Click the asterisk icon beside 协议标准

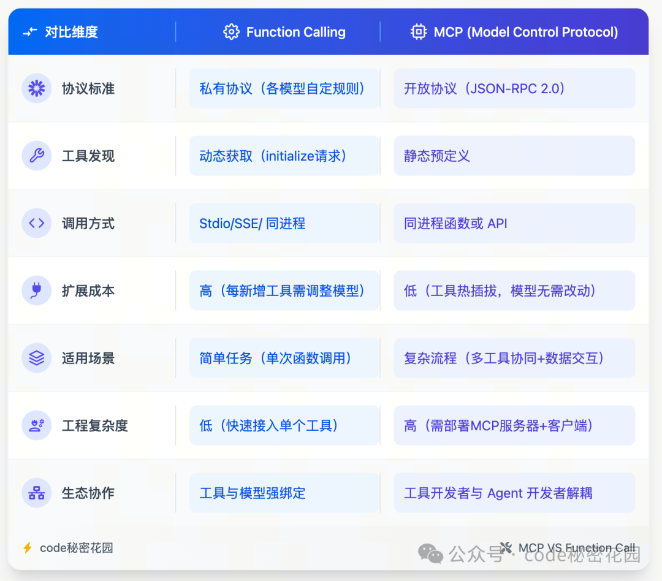pos(36,88)
